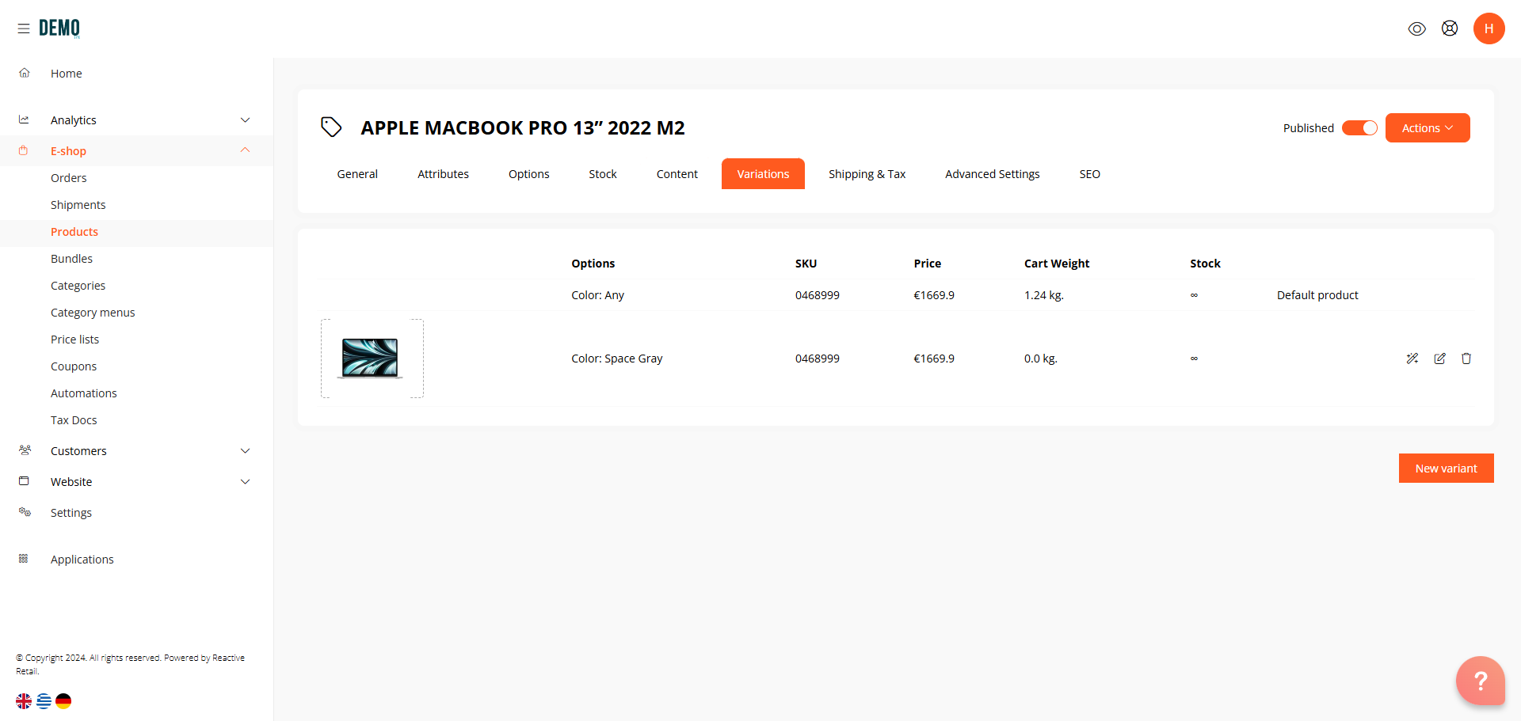Click the eye preview icon in header

(x=1417, y=28)
